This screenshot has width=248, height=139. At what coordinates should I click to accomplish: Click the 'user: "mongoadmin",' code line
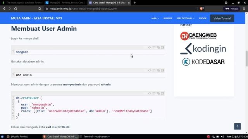click(38, 105)
